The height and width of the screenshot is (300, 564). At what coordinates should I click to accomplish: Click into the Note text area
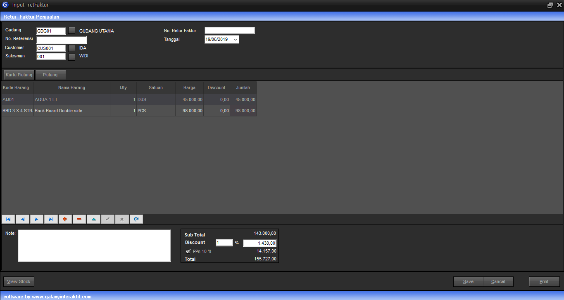(94, 246)
